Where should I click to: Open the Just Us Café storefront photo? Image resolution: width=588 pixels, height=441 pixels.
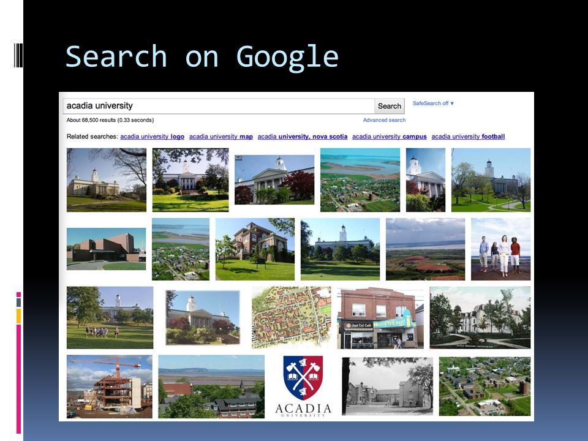(x=380, y=318)
